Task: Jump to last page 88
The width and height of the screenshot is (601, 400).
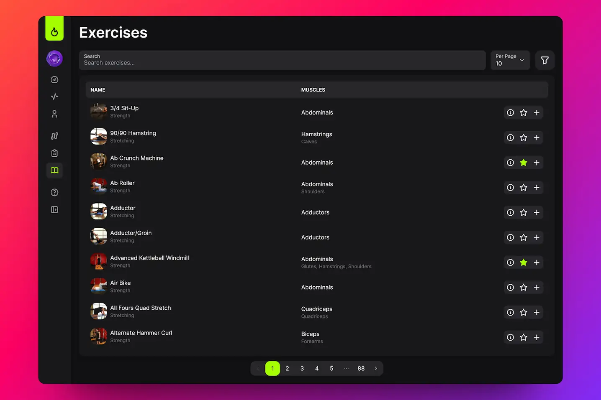Action: [361, 369]
